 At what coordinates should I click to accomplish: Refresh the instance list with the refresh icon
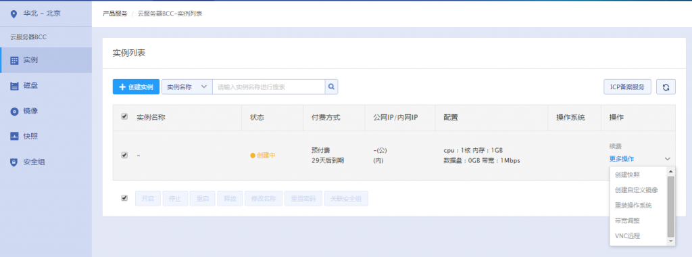[666, 87]
